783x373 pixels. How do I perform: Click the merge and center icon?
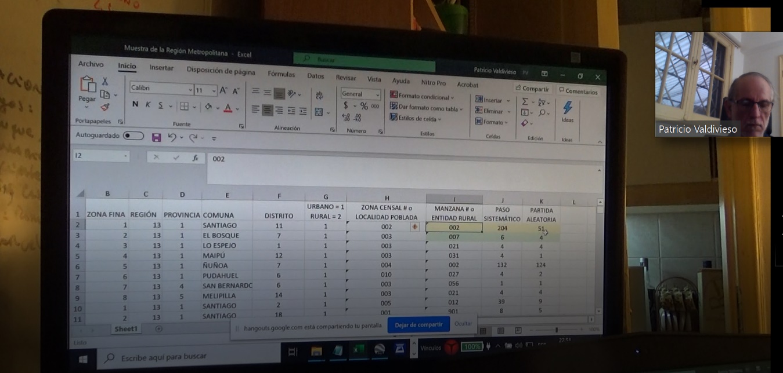coord(318,112)
